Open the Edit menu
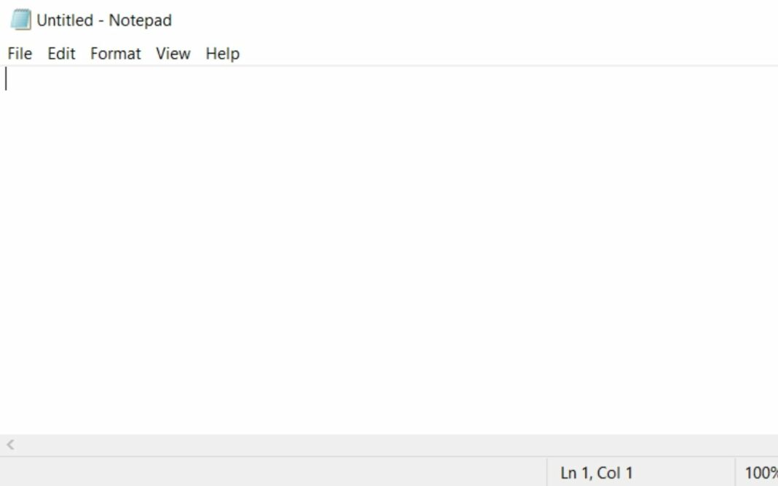This screenshot has height=486, width=778. (61, 54)
